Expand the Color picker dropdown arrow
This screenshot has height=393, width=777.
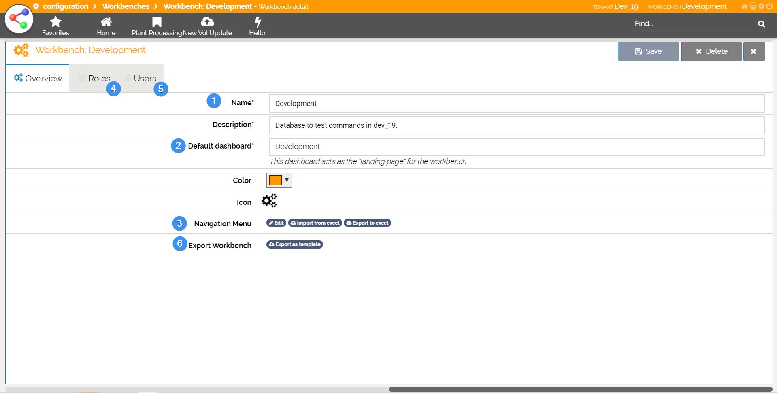coord(287,180)
